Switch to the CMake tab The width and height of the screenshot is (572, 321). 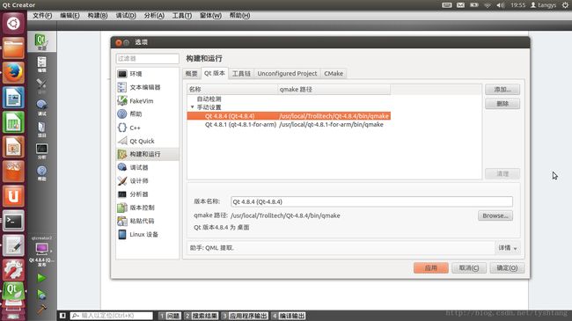[x=334, y=74]
